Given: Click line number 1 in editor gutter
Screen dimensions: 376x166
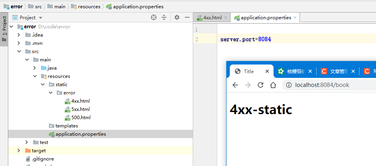Looking at the screenshot, I should click(x=197, y=30).
